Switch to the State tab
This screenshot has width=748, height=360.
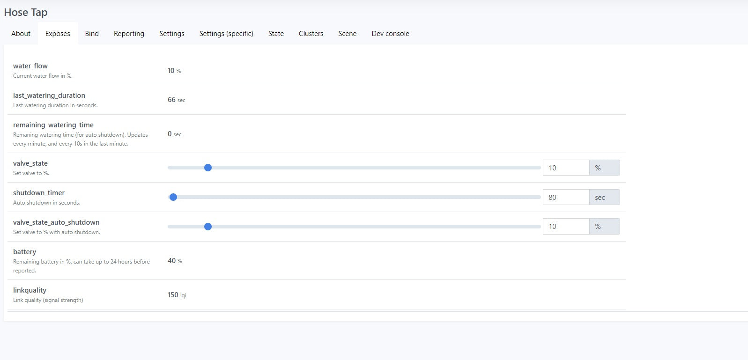[x=276, y=34]
